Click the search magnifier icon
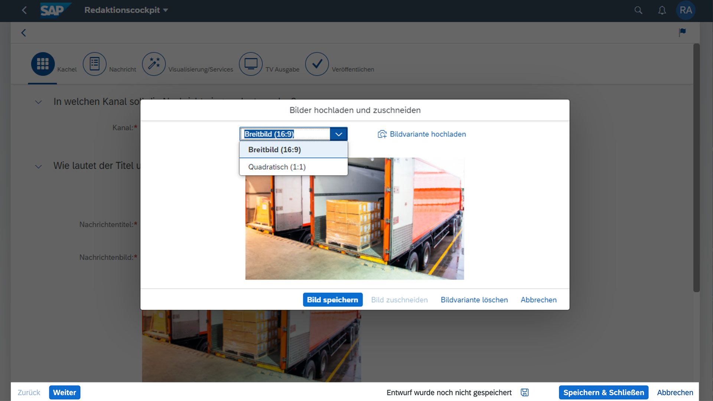713x401 pixels. (x=638, y=10)
